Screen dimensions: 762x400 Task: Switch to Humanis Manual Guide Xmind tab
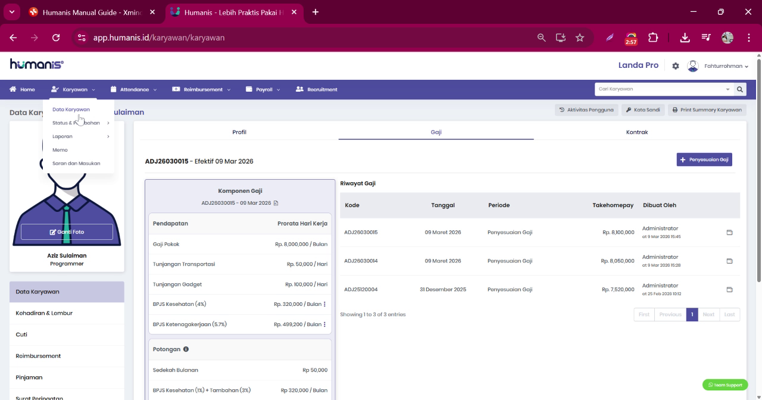click(92, 12)
